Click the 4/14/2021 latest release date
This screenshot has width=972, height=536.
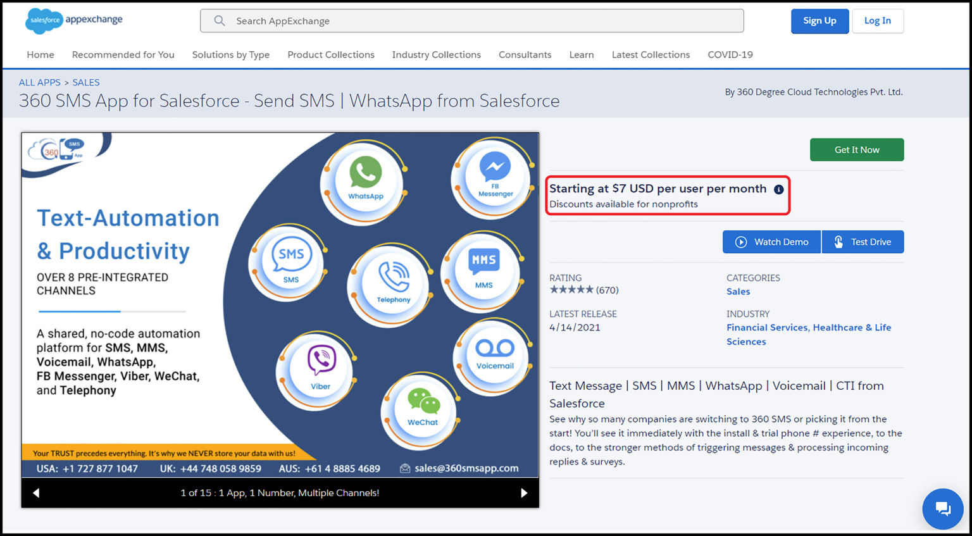575,327
